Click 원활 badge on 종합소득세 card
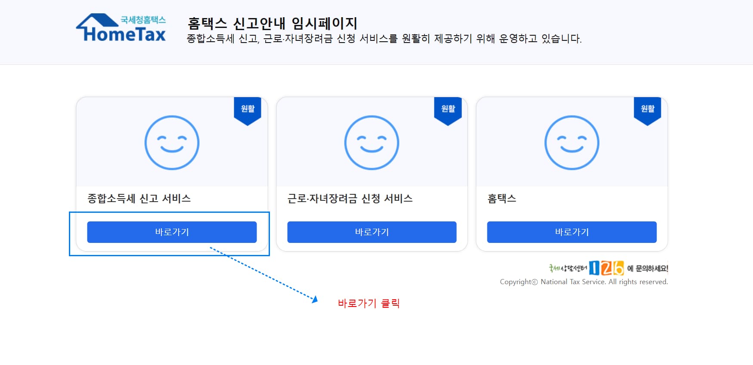Screen dimensions: 753x365 tap(248, 111)
